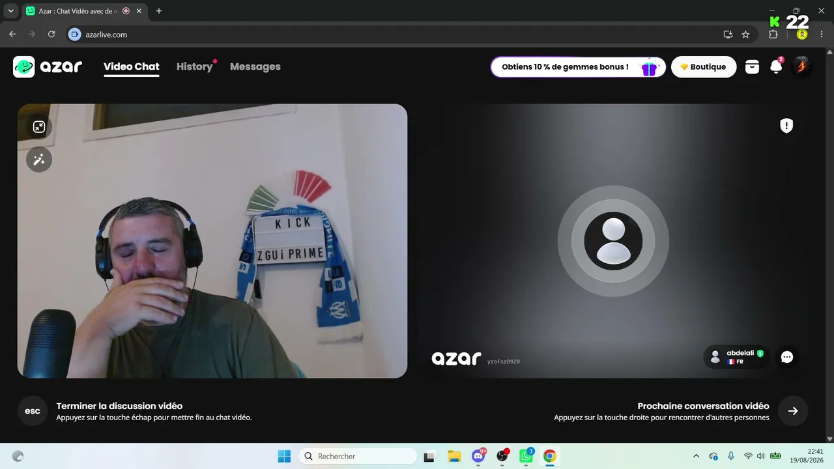The image size is (834, 469).
Task: Reload the azarlive.com page
Action: [x=51, y=35]
